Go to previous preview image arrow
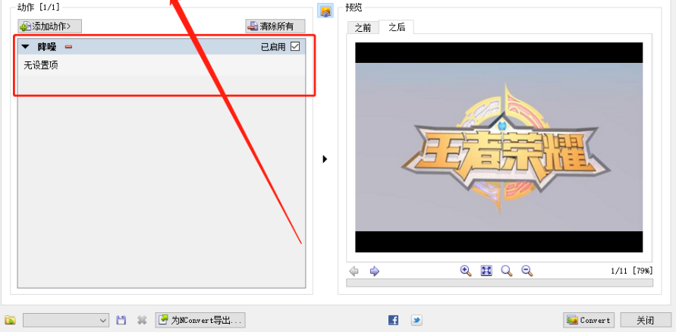 pos(354,271)
